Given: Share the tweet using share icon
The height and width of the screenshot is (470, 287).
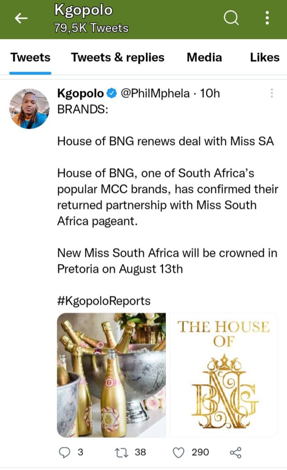Looking at the screenshot, I should tap(235, 453).
